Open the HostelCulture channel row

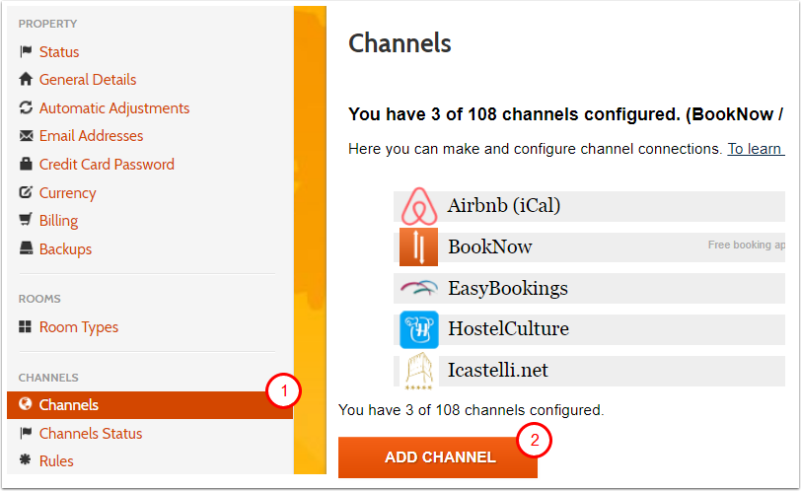589,329
